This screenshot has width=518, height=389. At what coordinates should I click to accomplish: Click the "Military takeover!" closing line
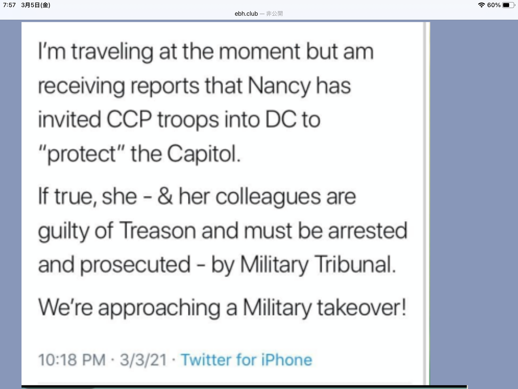click(325, 308)
